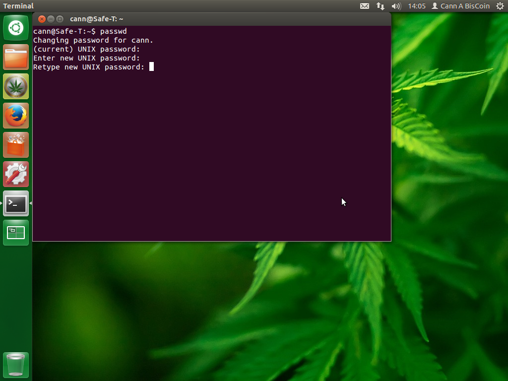Image resolution: width=508 pixels, height=381 pixels.
Task: Launch Firefox web browser
Action: pos(16,116)
